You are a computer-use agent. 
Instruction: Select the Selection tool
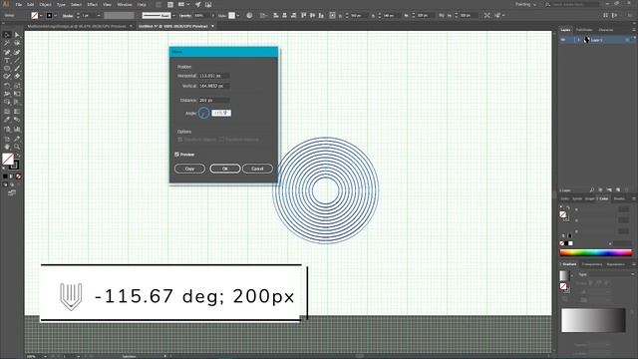tap(7, 35)
